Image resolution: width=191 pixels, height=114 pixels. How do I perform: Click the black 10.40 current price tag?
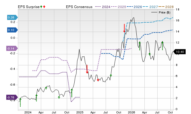coord(179,52)
